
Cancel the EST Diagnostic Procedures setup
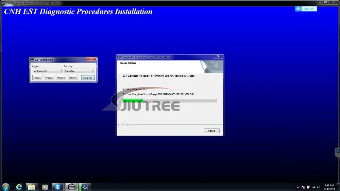pos(211,131)
